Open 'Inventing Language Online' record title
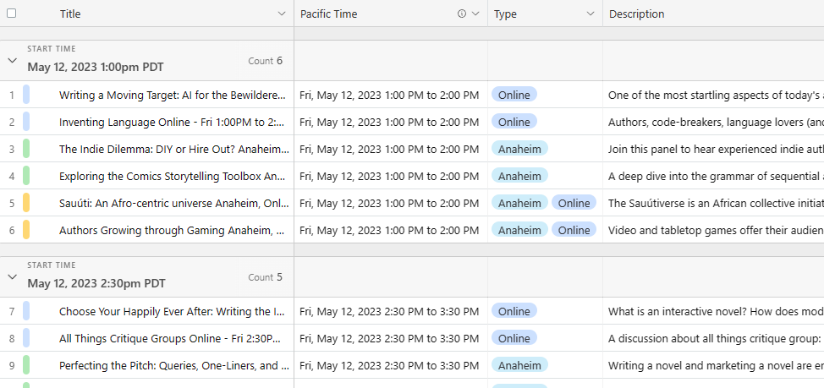 pyautogui.click(x=173, y=122)
